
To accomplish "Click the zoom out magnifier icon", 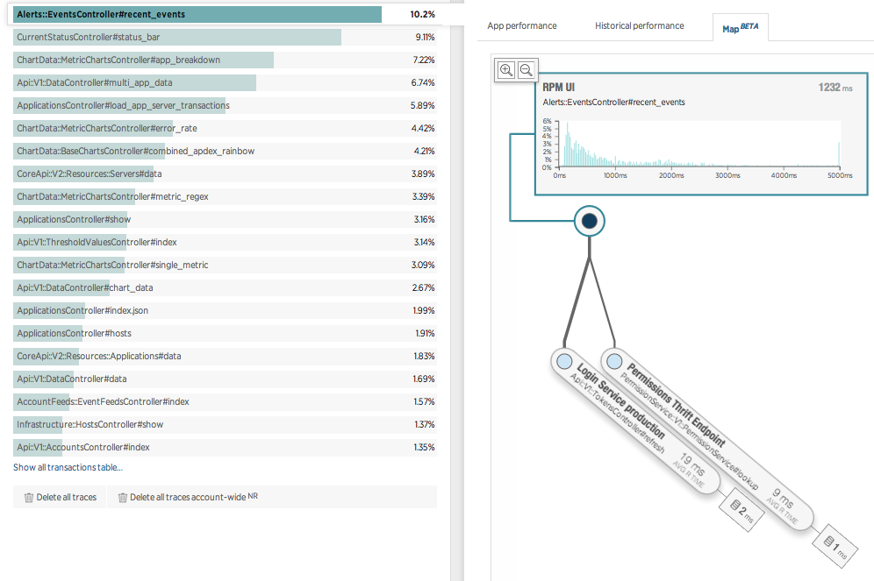I will tap(527, 70).
